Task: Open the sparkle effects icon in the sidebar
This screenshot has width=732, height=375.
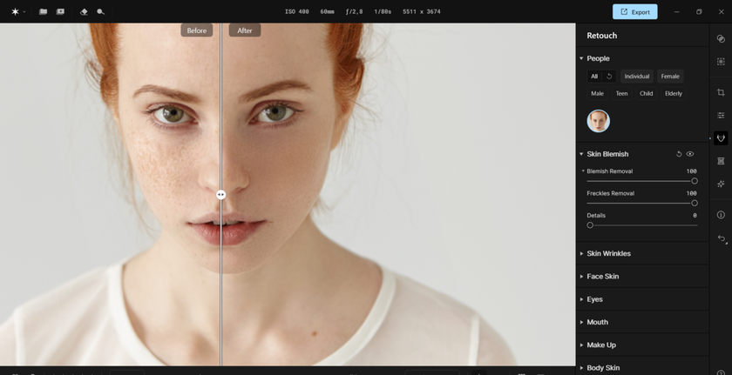Action: [x=721, y=184]
